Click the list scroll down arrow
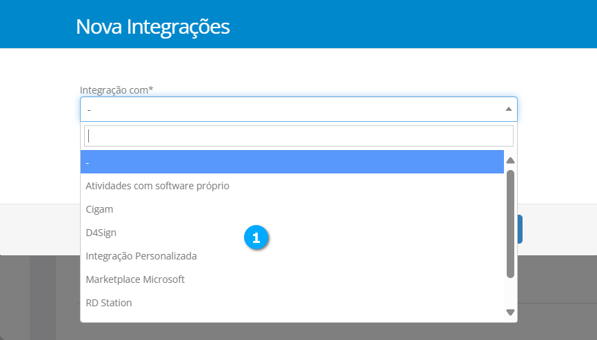 click(x=511, y=312)
